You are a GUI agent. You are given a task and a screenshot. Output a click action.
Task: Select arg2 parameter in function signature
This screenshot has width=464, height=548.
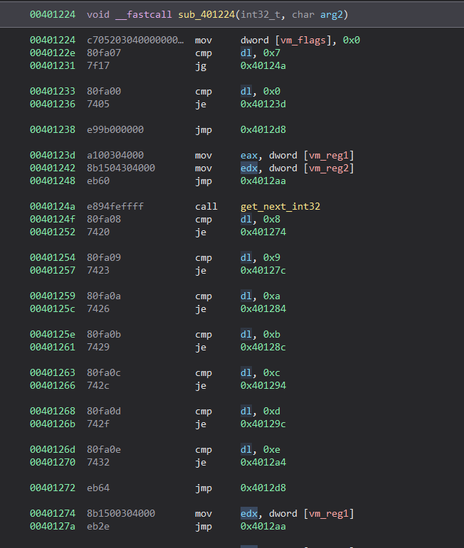pyautogui.click(x=314, y=14)
